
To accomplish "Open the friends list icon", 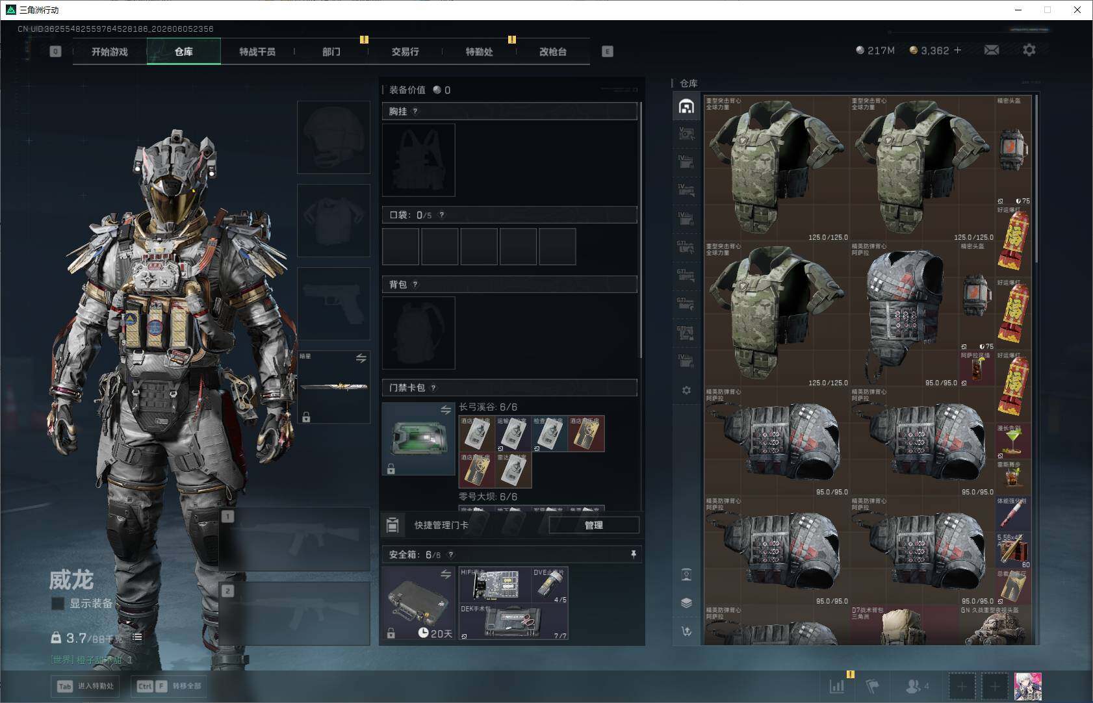I will pos(917,686).
